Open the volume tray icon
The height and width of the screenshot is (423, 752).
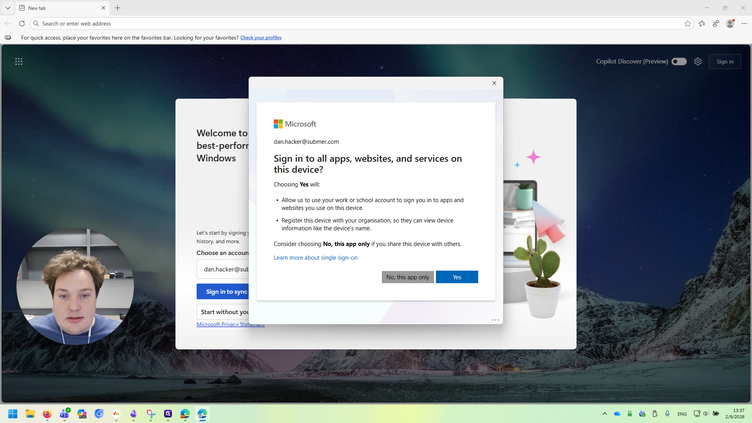(x=706, y=414)
